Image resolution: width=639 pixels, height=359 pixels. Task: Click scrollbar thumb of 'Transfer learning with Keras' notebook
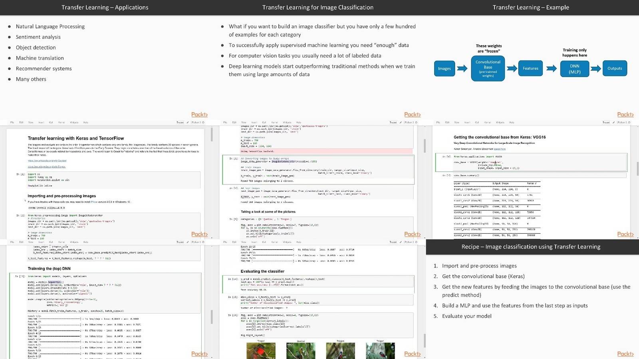tap(212, 135)
